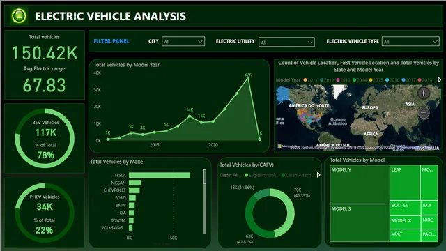Select the NIRO treemap tile
This screenshot has width=446, height=251.
pos(429,222)
